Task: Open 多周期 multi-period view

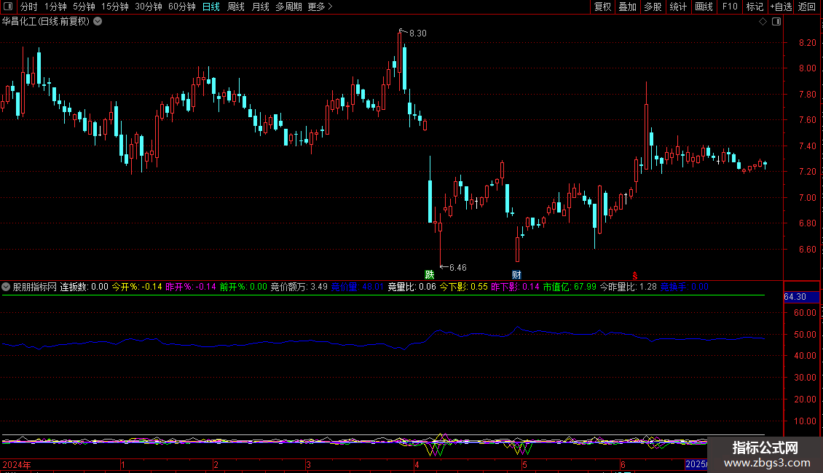Action: coord(288,7)
